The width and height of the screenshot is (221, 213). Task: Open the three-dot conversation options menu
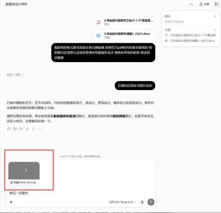click(x=191, y=4)
